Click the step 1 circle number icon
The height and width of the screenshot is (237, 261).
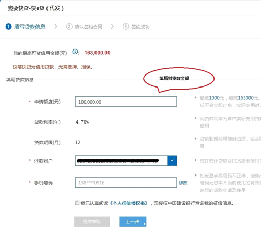(8, 27)
